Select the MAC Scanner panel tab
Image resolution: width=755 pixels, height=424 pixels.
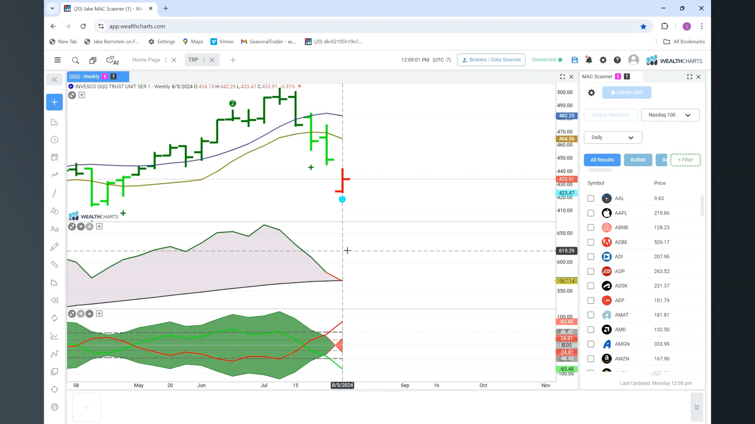click(x=597, y=77)
